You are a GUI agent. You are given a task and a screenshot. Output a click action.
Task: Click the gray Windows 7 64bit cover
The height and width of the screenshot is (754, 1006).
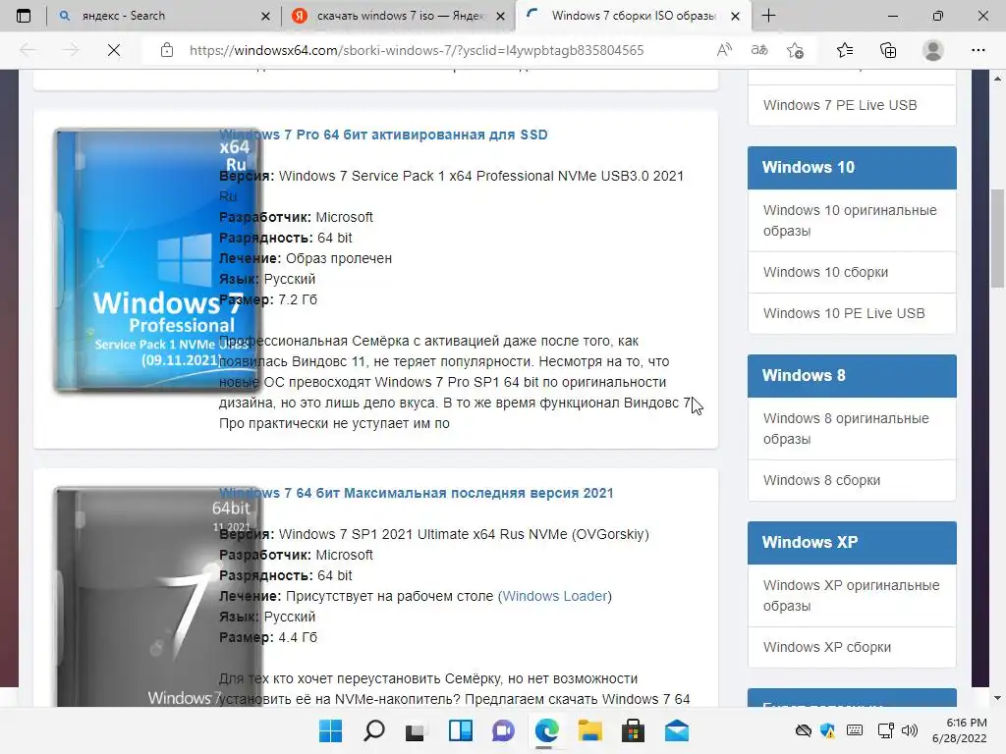coord(156,596)
